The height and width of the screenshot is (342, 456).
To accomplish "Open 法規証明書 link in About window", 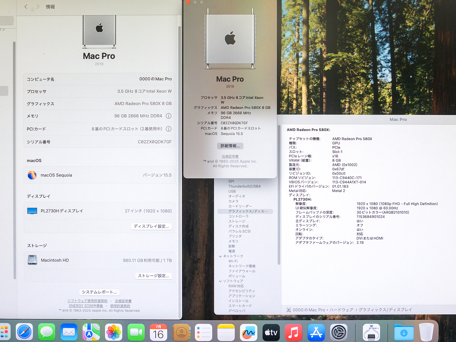I will coord(230,157).
